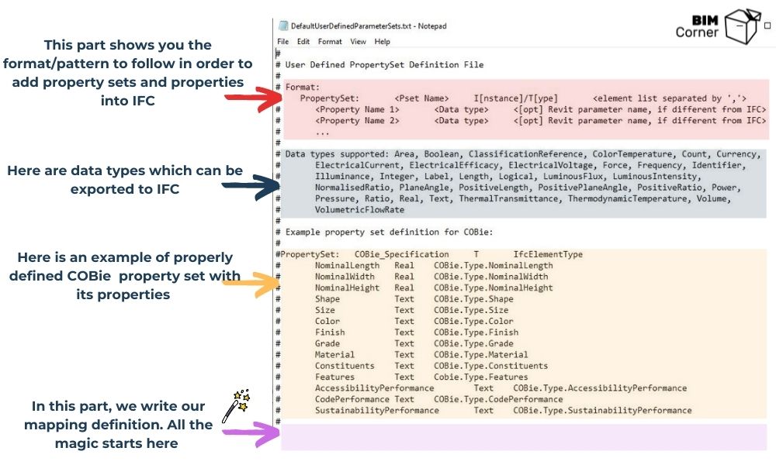Click the 'Material' property name
This screenshot has width=776, height=465.
coord(334,355)
